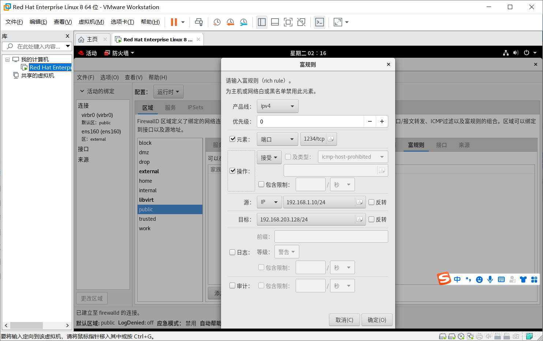Open the library search dropdown arrow
Viewport: 543px width, 341px height.
pos(68,46)
